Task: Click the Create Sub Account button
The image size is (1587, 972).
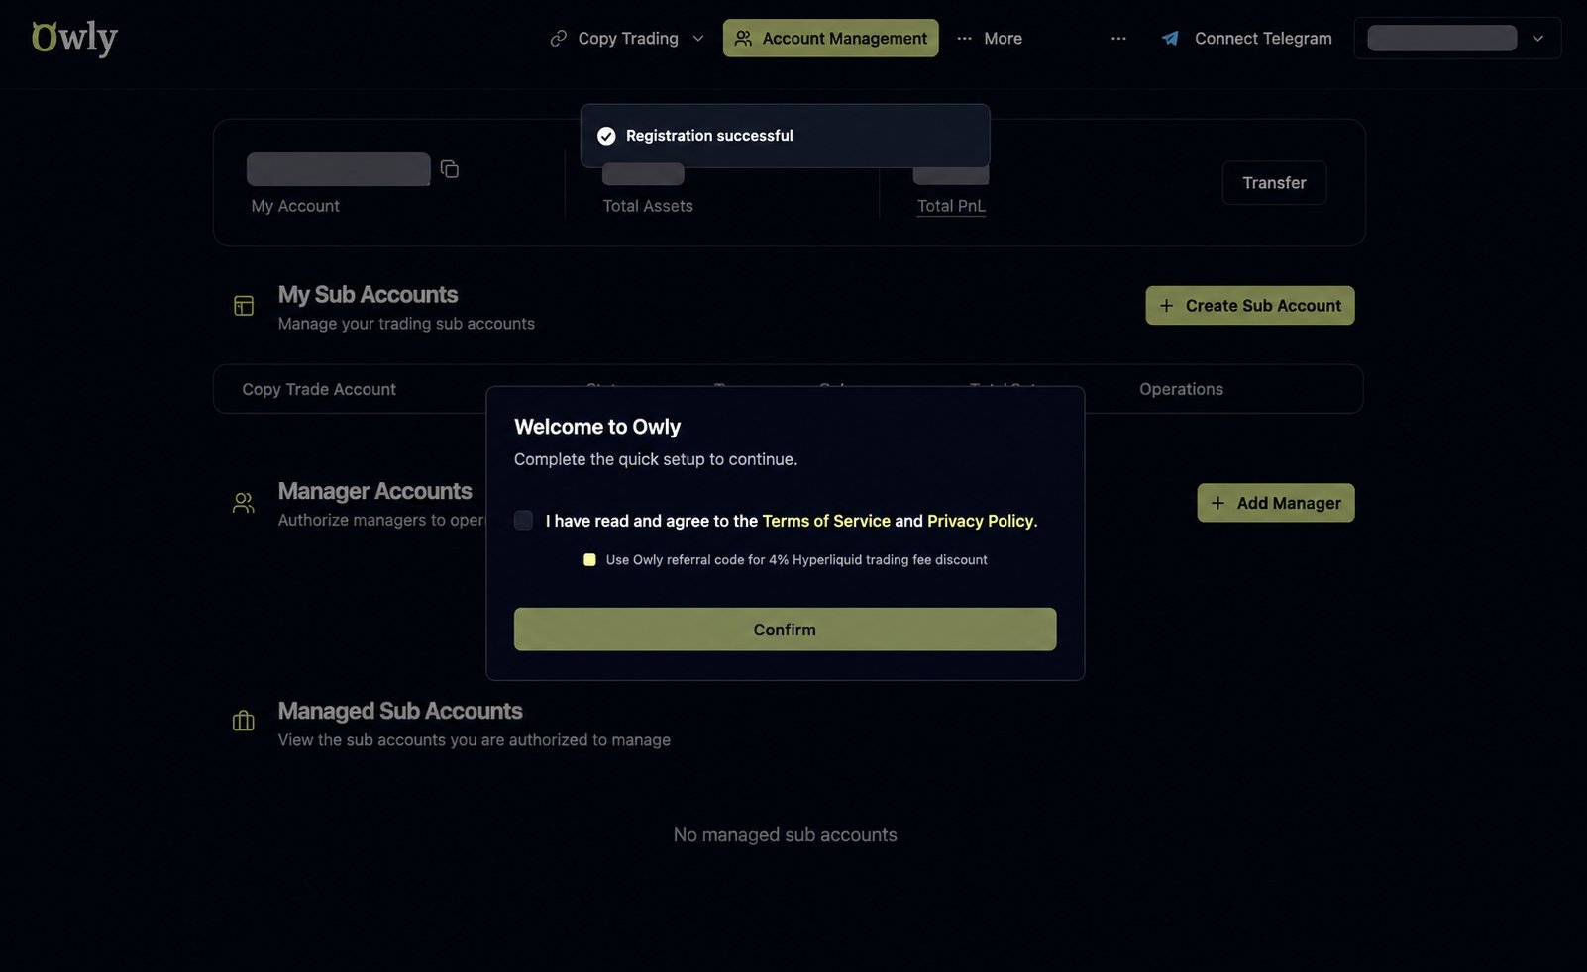Action: pos(1250,306)
